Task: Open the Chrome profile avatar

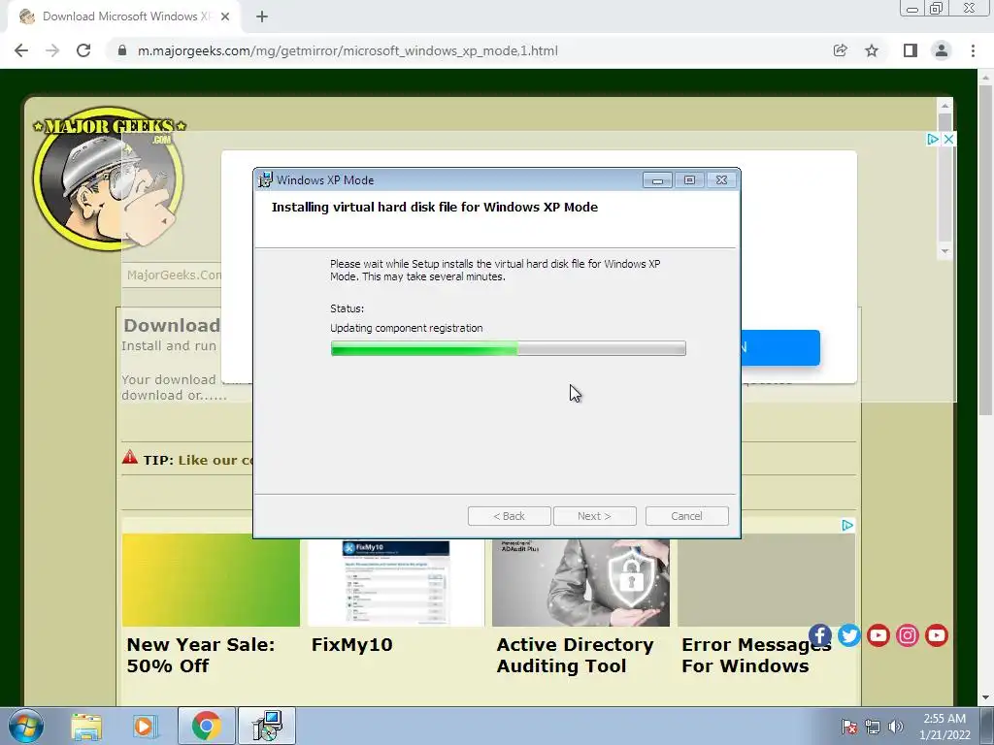Action: click(942, 50)
